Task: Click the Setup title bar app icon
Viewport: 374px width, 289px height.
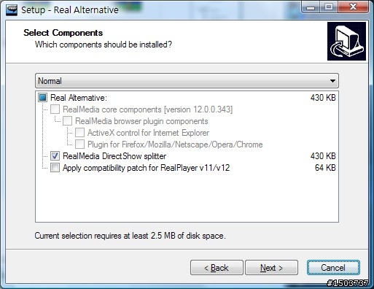Action: coord(12,10)
